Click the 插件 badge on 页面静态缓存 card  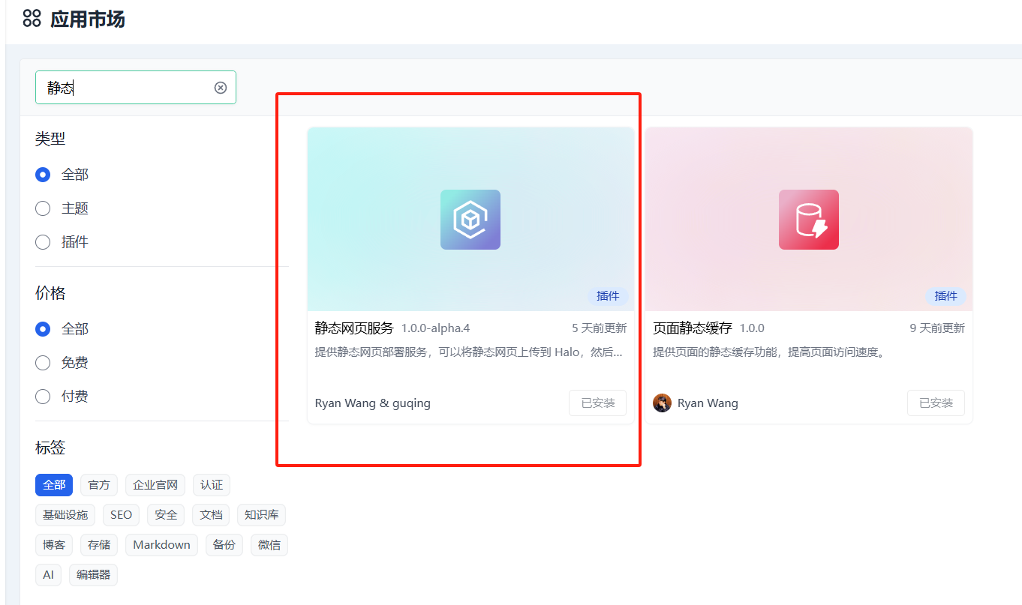tap(945, 296)
